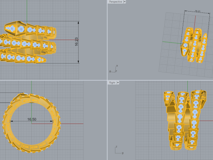
Task: Open the Right viewport title menu
Action: tap(112, 83)
